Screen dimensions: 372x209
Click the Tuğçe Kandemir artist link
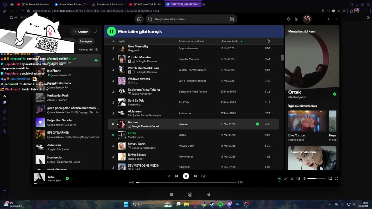tap(142, 94)
